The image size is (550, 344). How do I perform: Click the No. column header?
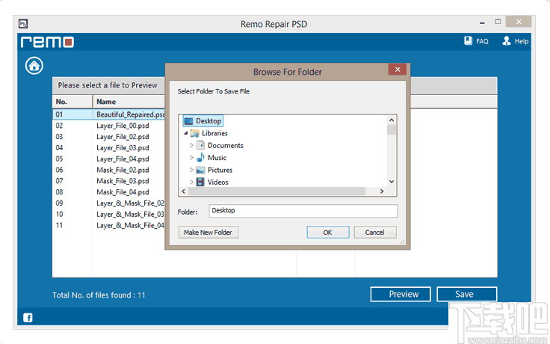[72, 102]
